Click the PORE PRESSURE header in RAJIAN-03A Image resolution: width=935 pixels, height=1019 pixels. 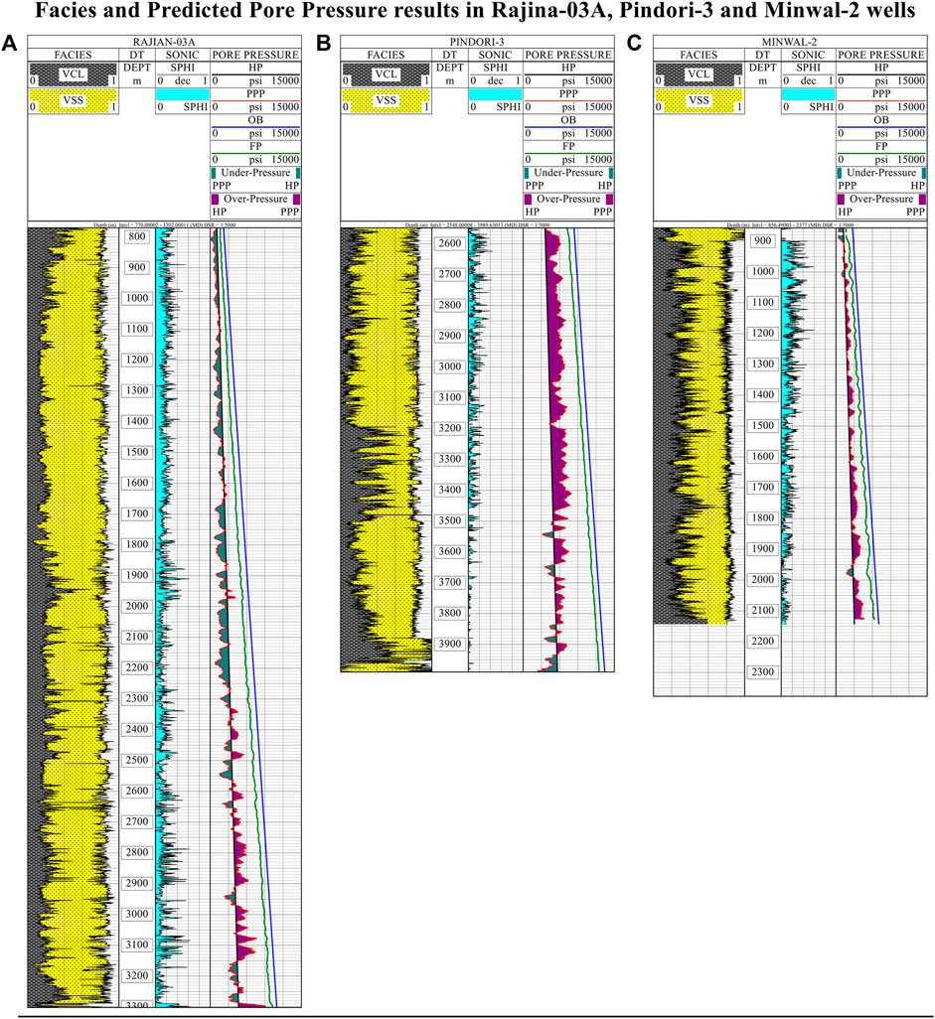tap(255, 55)
